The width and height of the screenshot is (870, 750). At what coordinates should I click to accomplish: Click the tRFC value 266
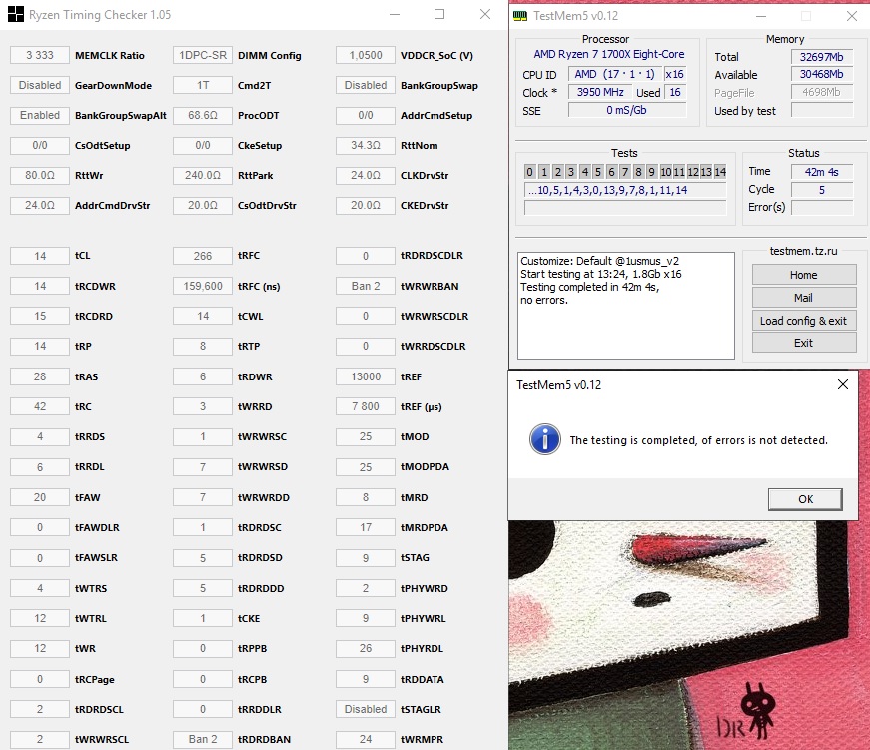(x=203, y=256)
